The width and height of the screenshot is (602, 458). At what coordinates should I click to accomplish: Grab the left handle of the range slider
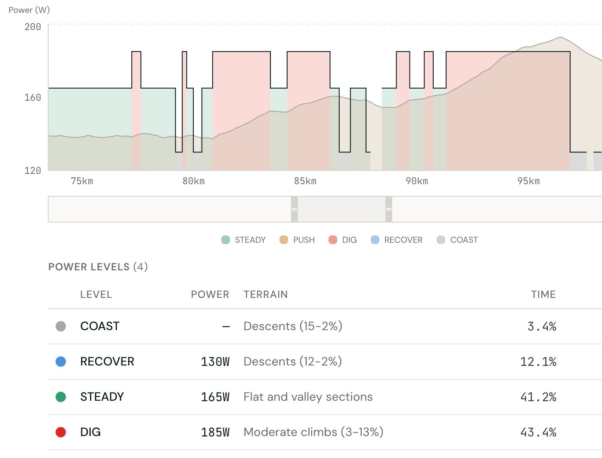[x=295, y=209]
